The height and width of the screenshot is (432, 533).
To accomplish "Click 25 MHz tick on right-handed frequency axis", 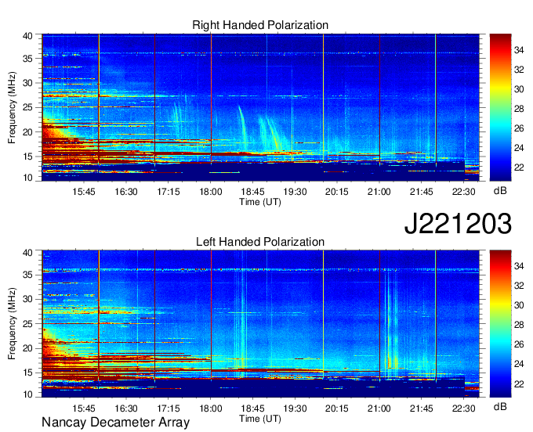I will click(27, 107).
